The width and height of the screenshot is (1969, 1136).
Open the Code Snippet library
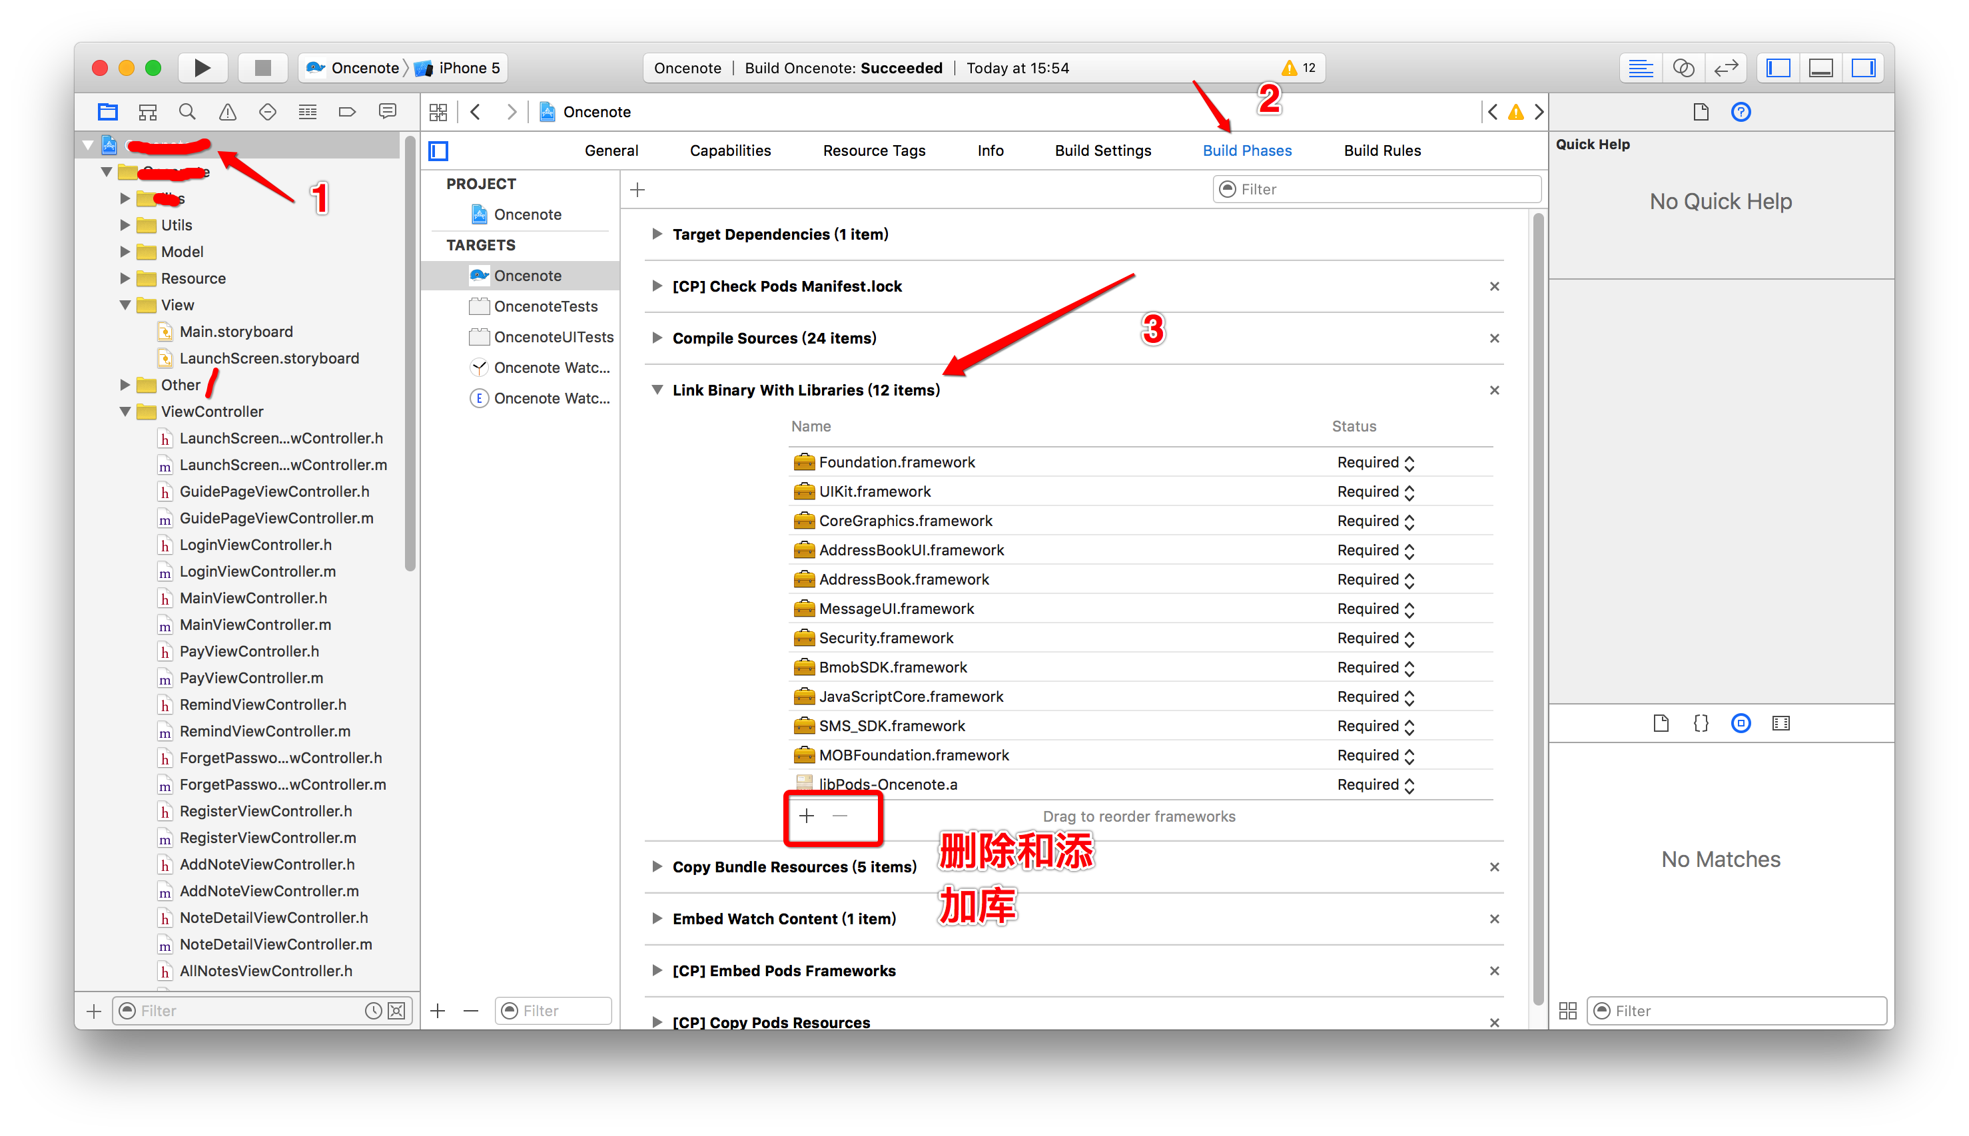(1701, 723)
